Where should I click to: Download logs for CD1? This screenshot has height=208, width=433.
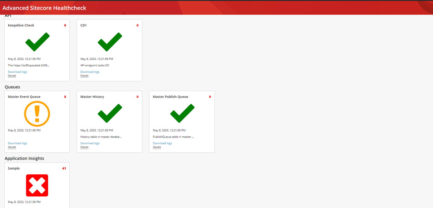tap(90, 72)
